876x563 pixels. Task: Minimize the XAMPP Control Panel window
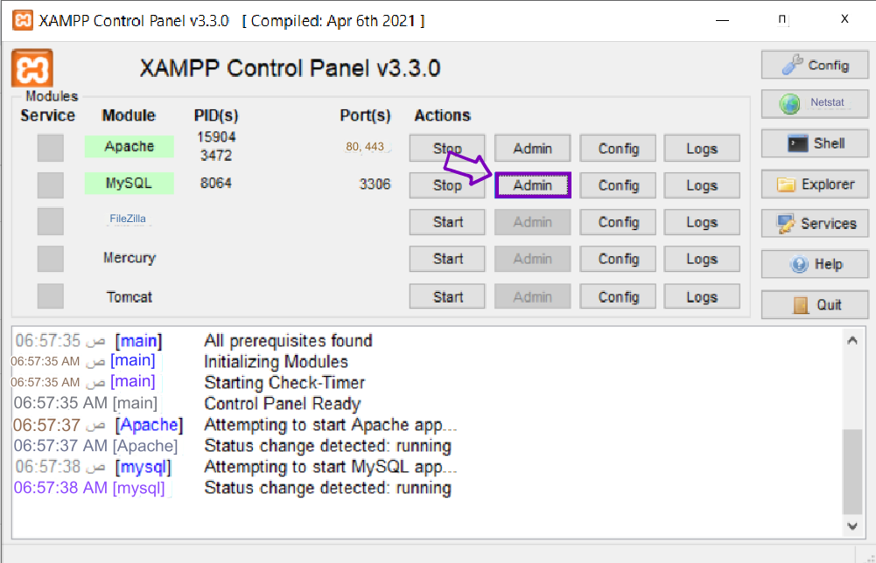click(722, 20)
